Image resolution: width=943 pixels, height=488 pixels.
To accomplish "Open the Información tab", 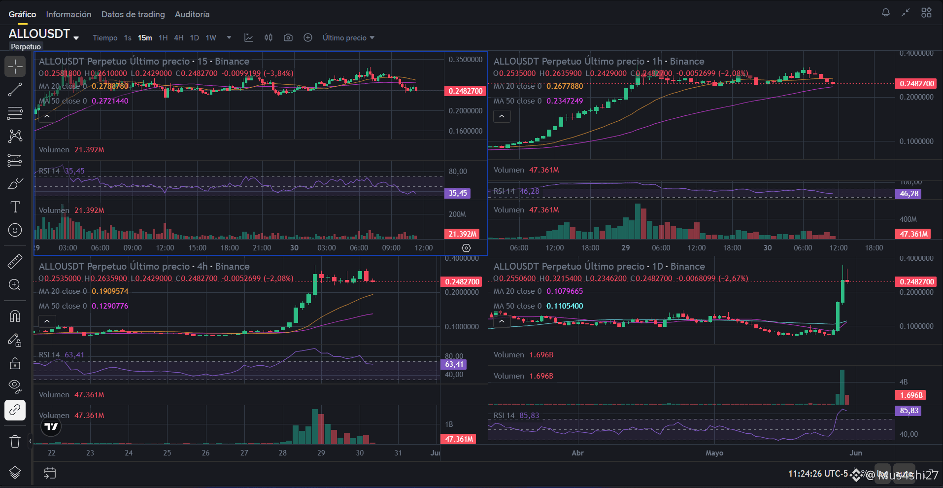I will click(68, 14).
